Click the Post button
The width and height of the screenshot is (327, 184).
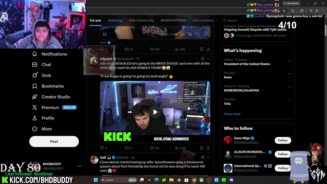click(x=54, y=141)
